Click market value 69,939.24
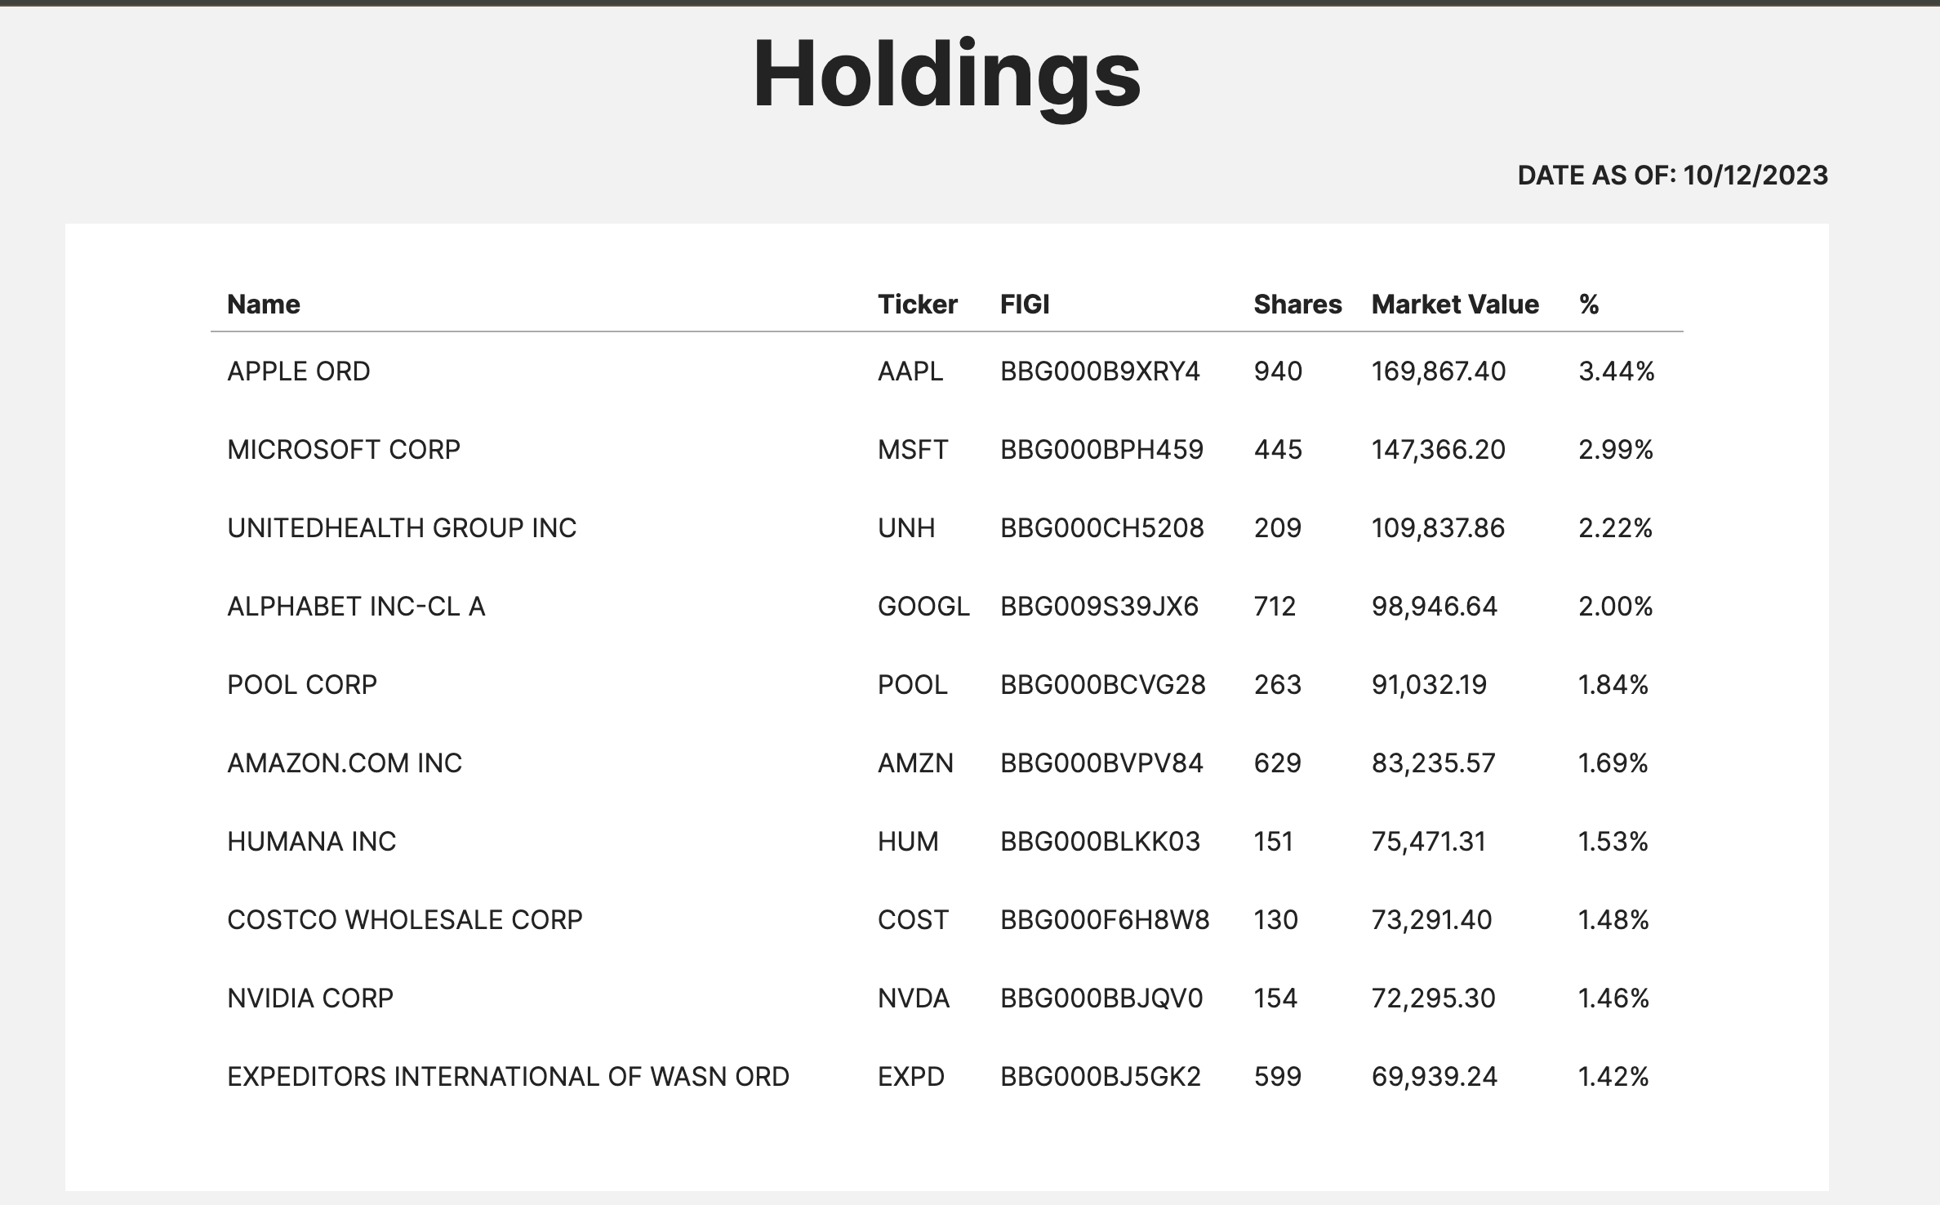Screen dimensions: 1940x1205 [1435, 1077]
